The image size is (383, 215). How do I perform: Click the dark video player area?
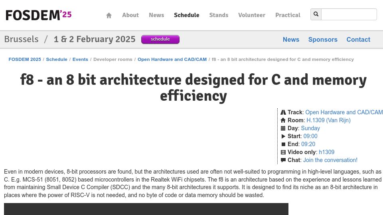click(146, 209)
